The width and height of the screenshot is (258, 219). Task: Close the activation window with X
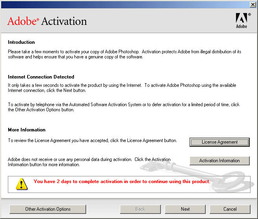252,4
